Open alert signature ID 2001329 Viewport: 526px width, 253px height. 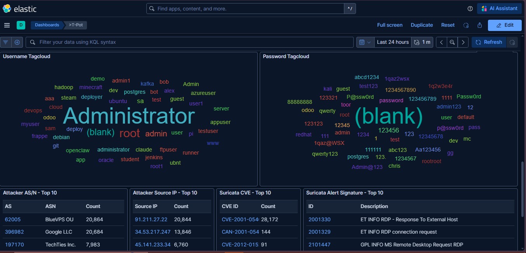pyautogui.click(x=319, y=232)
